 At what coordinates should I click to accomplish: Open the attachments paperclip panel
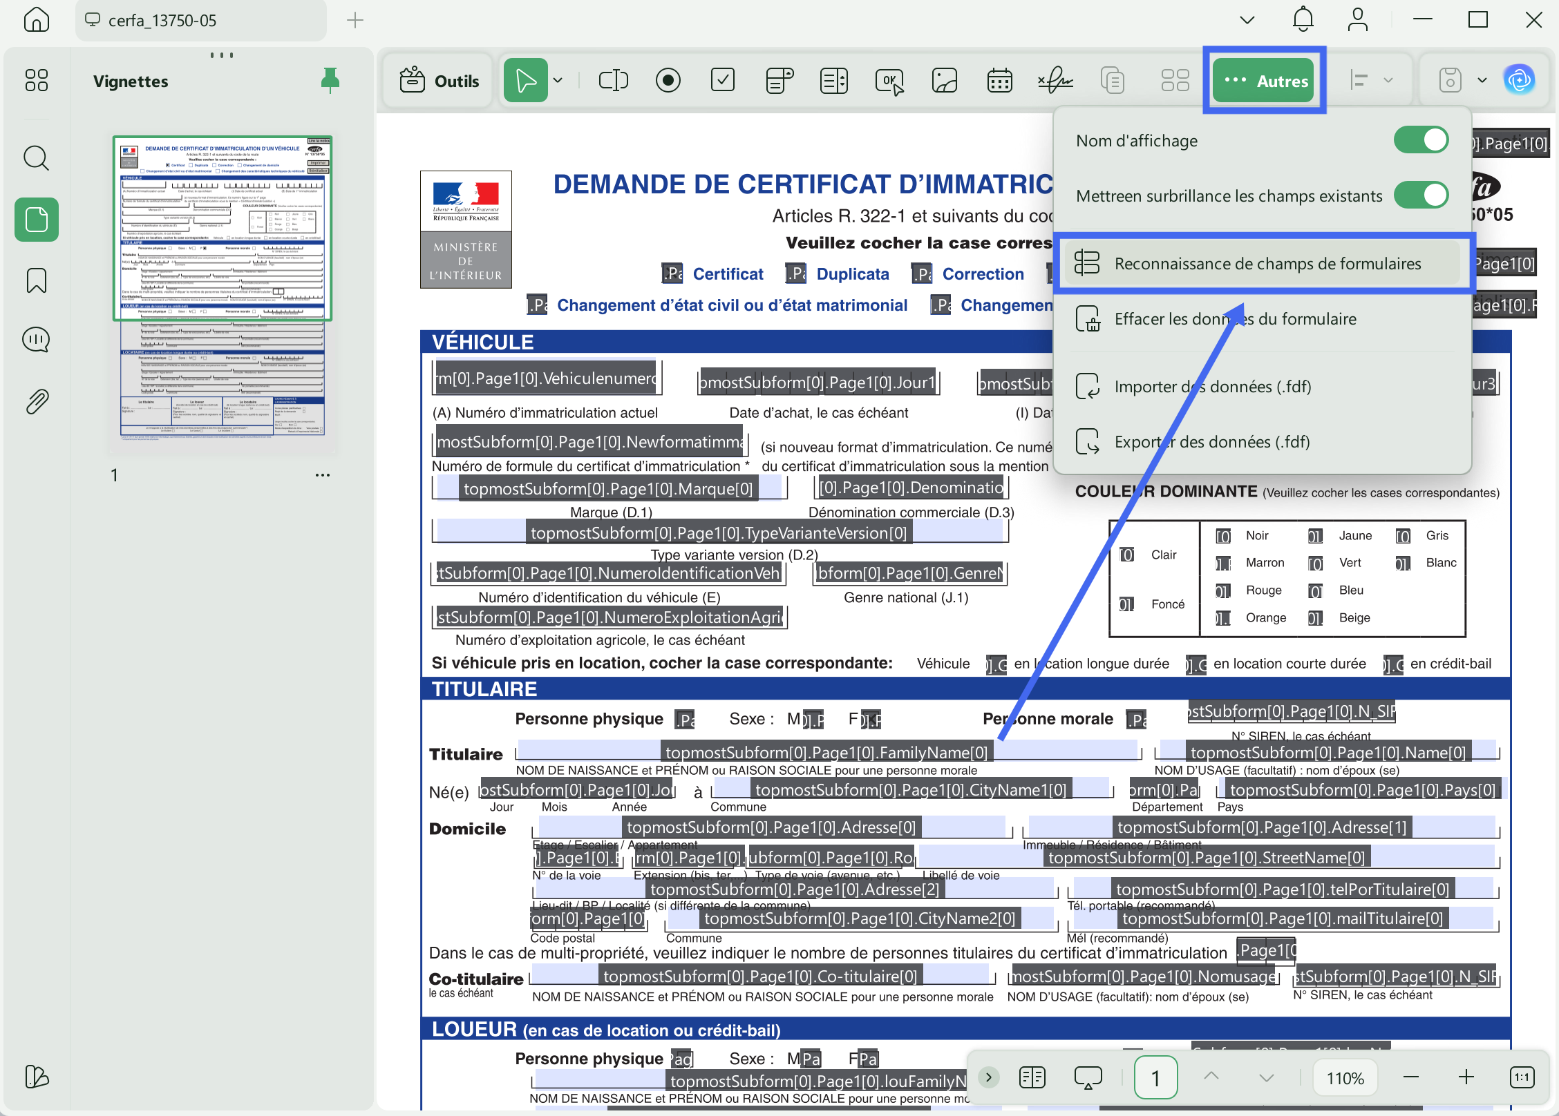click(36, 401)
